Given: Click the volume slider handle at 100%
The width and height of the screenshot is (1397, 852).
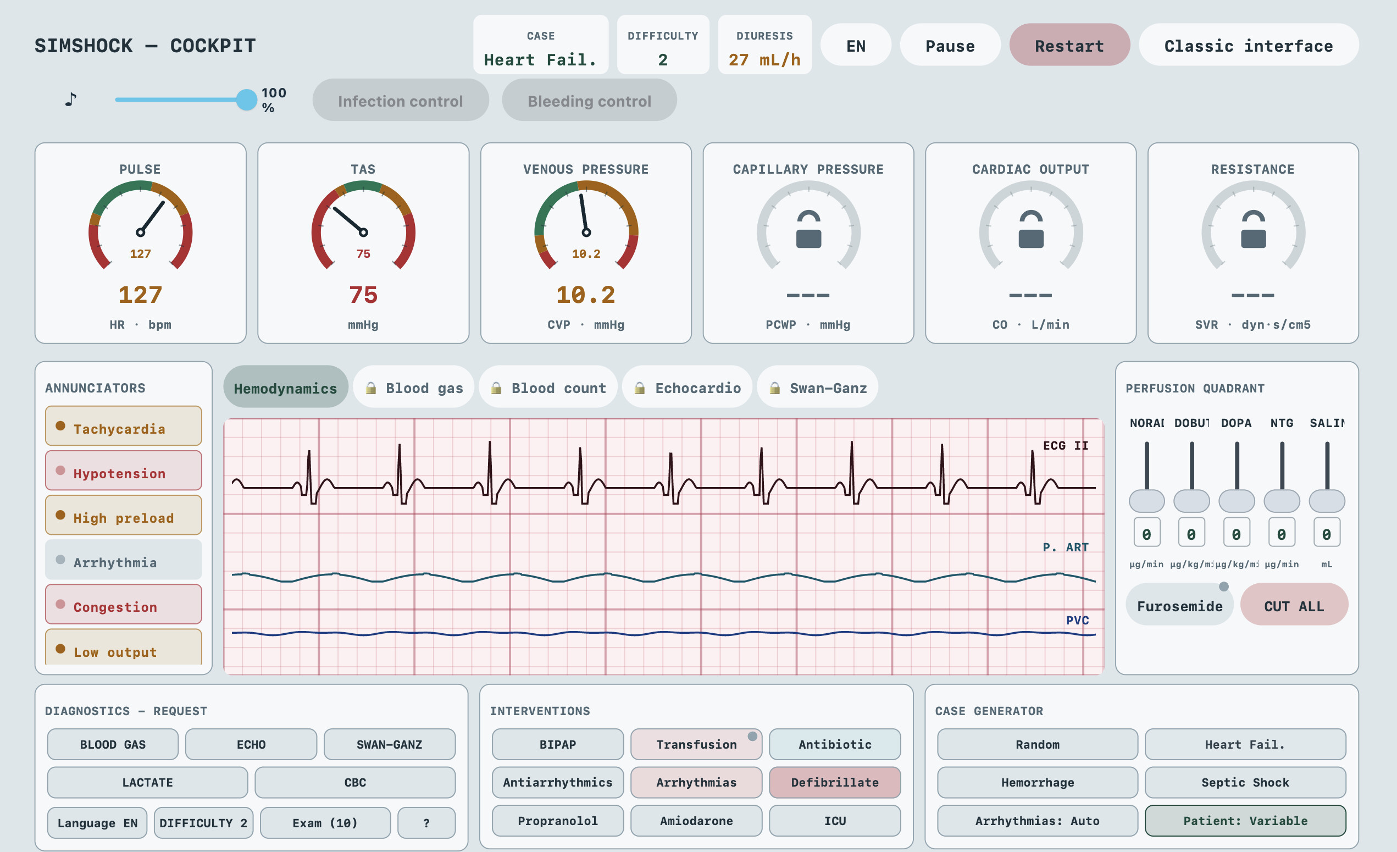Looking at the screenshot, I should (247, 100).
